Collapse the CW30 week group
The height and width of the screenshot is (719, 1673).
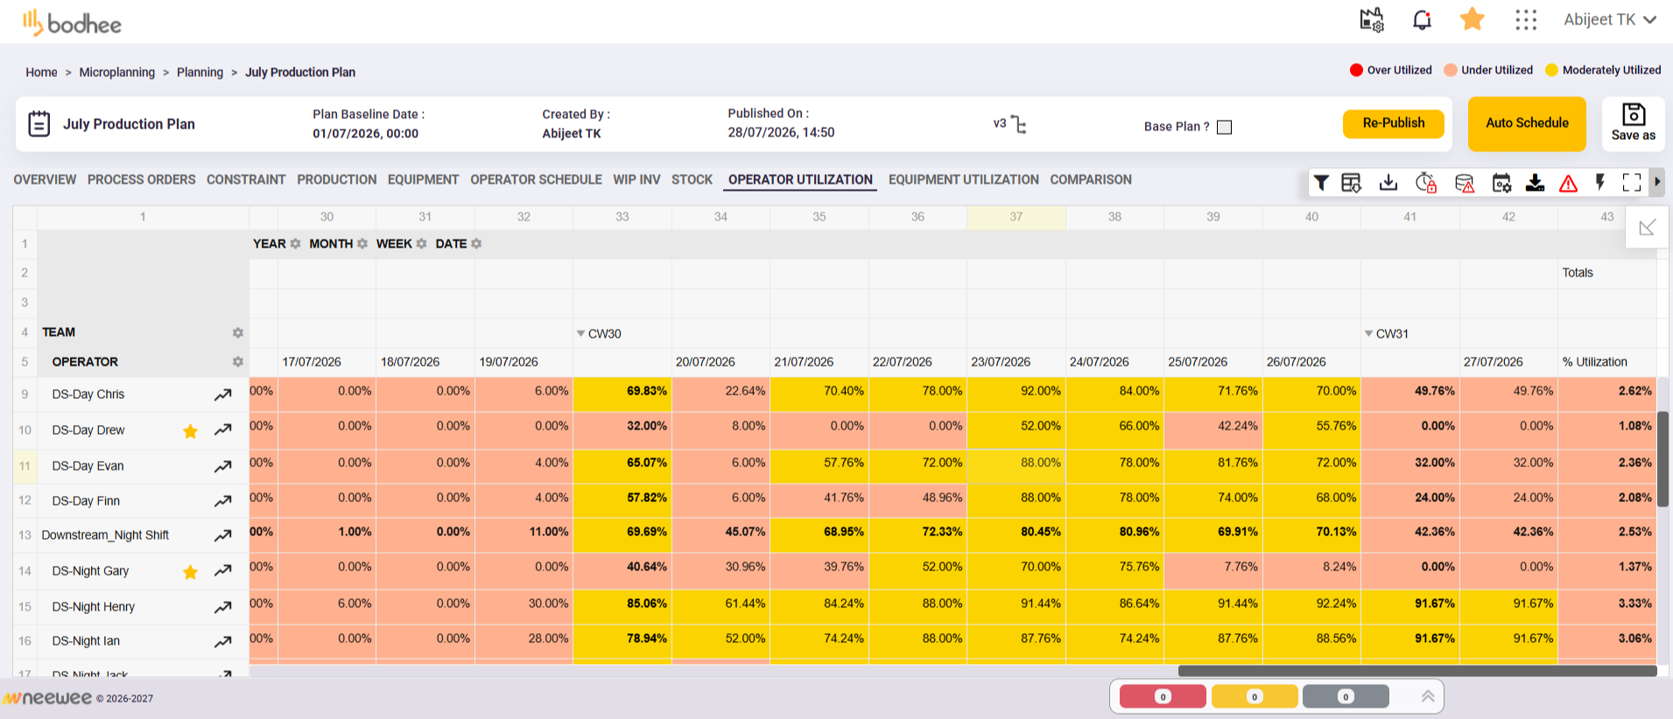coord(580,333)
